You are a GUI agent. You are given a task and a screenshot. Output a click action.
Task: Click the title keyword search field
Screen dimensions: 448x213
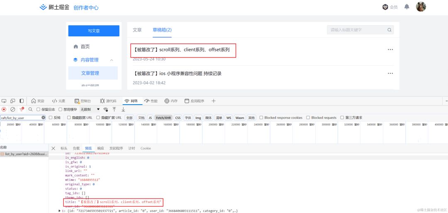pos(357,30)
